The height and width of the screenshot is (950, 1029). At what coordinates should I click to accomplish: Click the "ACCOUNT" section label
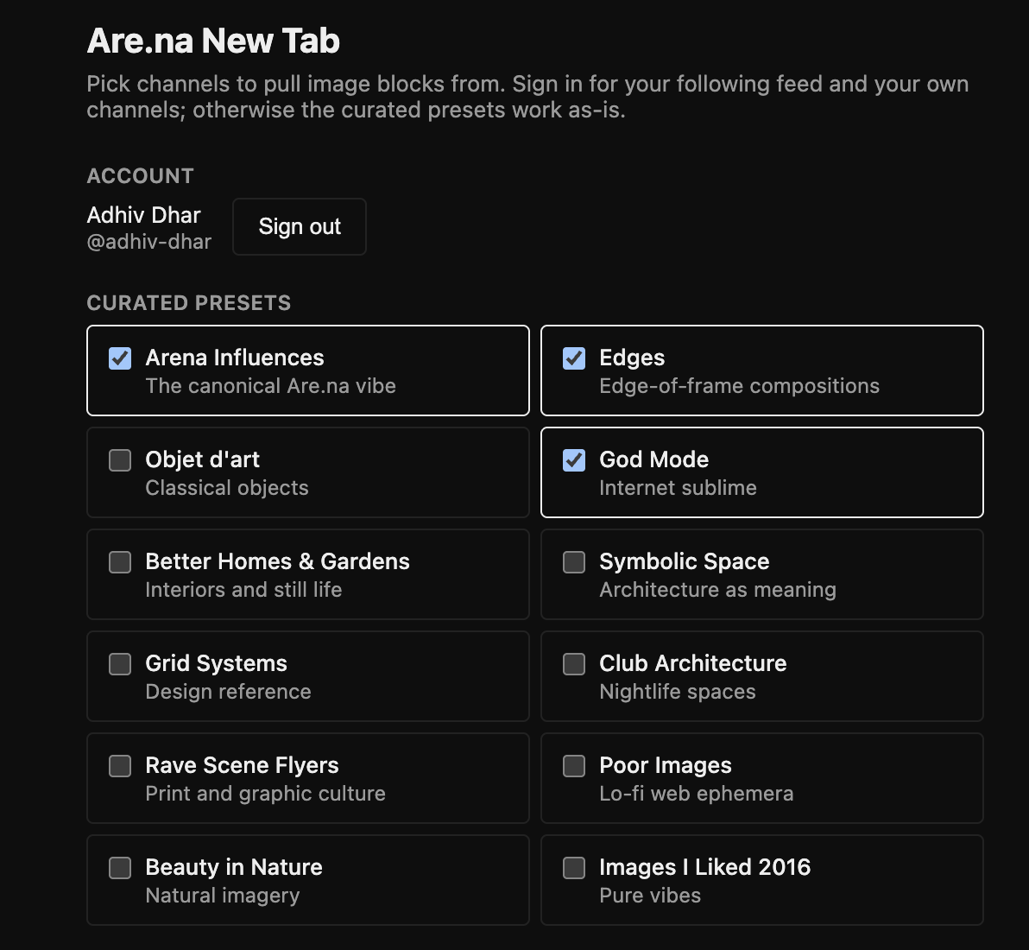coord(141,176)
